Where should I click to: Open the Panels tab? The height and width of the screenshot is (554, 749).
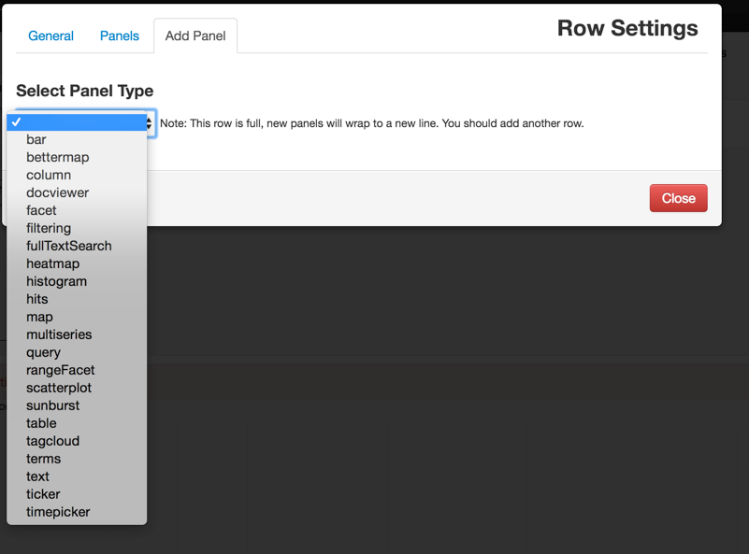click(x=120, y=36)
